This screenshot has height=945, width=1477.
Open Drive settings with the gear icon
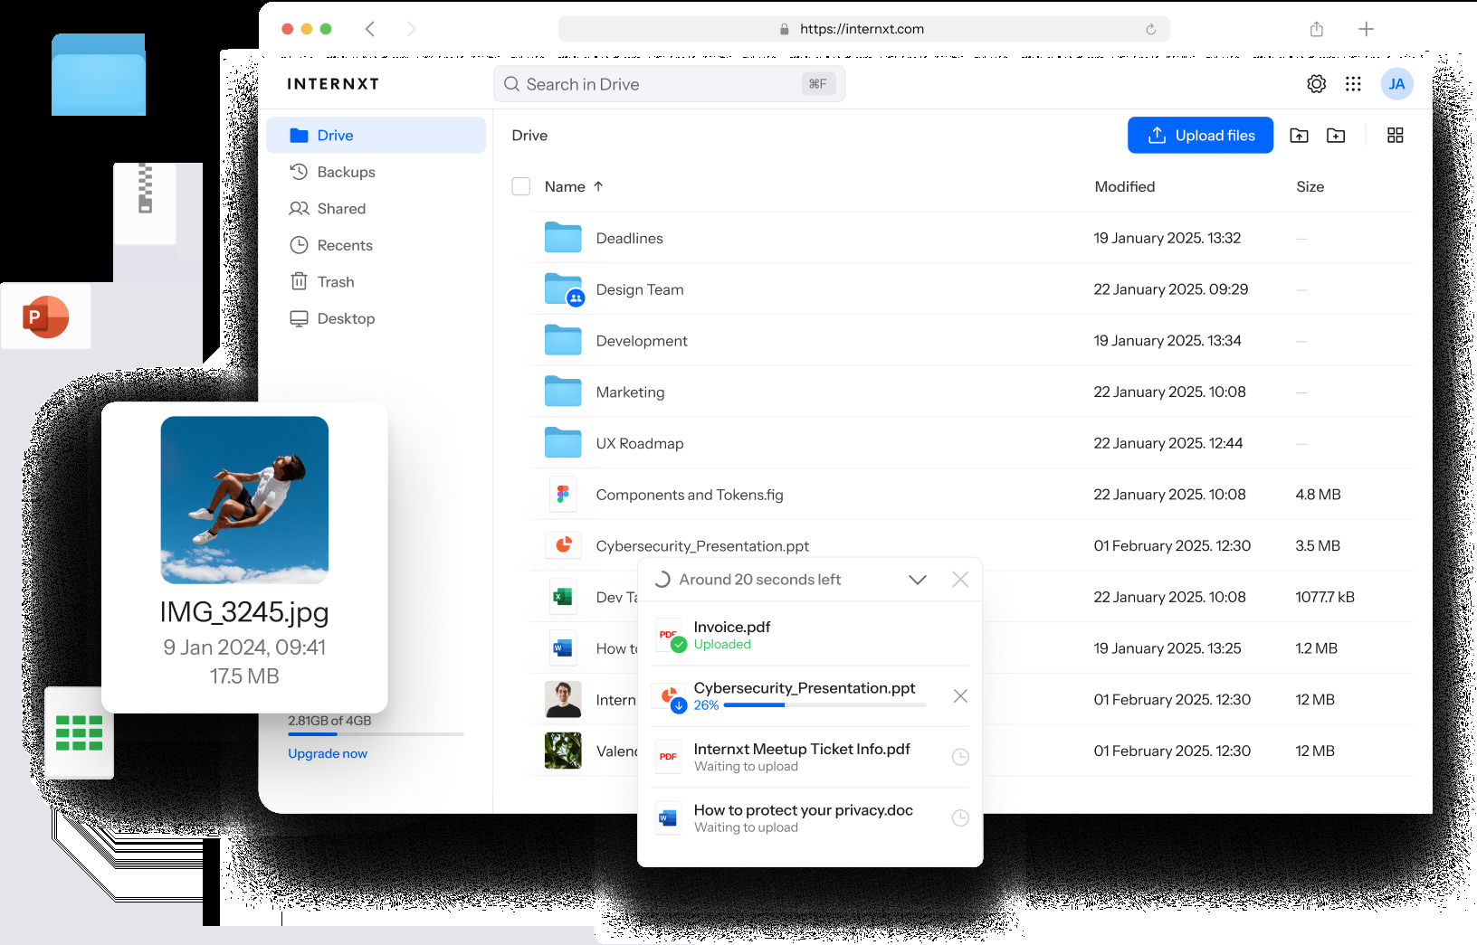point(1316,83)
